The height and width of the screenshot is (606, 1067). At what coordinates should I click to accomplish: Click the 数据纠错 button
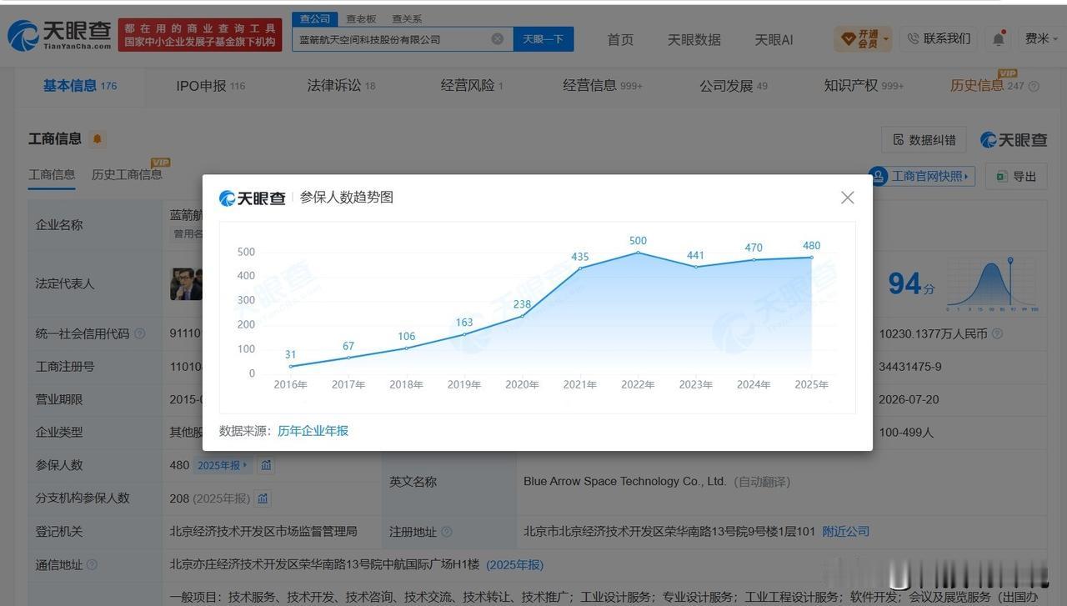924,139
